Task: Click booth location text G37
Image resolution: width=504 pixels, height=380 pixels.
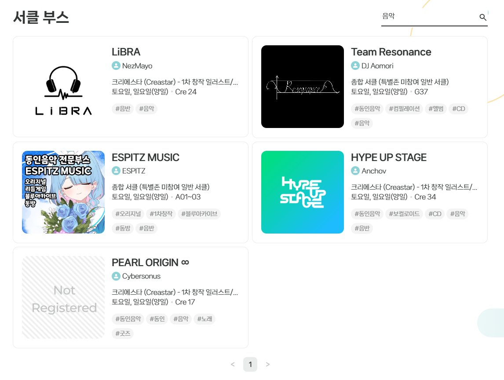Action: coord(421,92)
